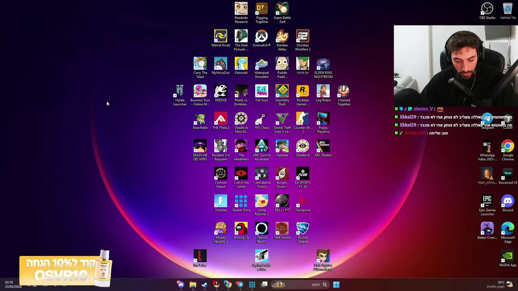Launch the Rocket League desktop icon
The width and height of the screenshot is (518, 291).
[303, 233]
